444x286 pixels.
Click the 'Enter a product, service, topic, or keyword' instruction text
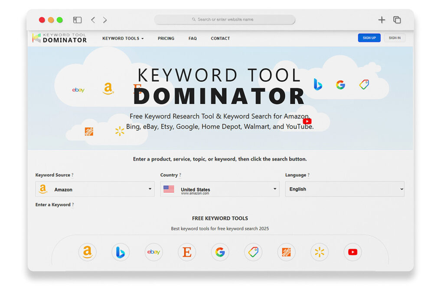click(220, 159)
